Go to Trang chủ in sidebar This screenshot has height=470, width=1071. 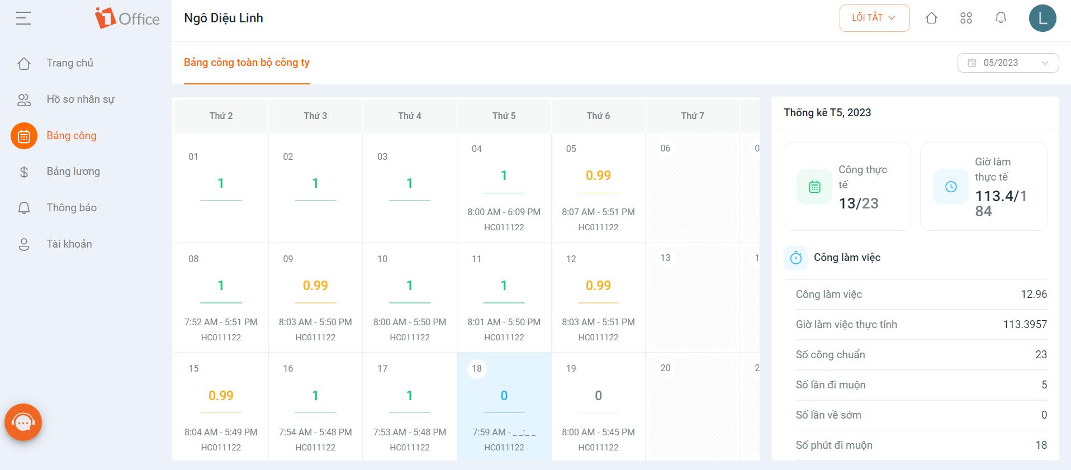point(70,63)
